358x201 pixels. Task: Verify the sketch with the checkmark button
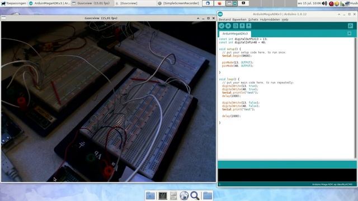[x=222, y=26]
